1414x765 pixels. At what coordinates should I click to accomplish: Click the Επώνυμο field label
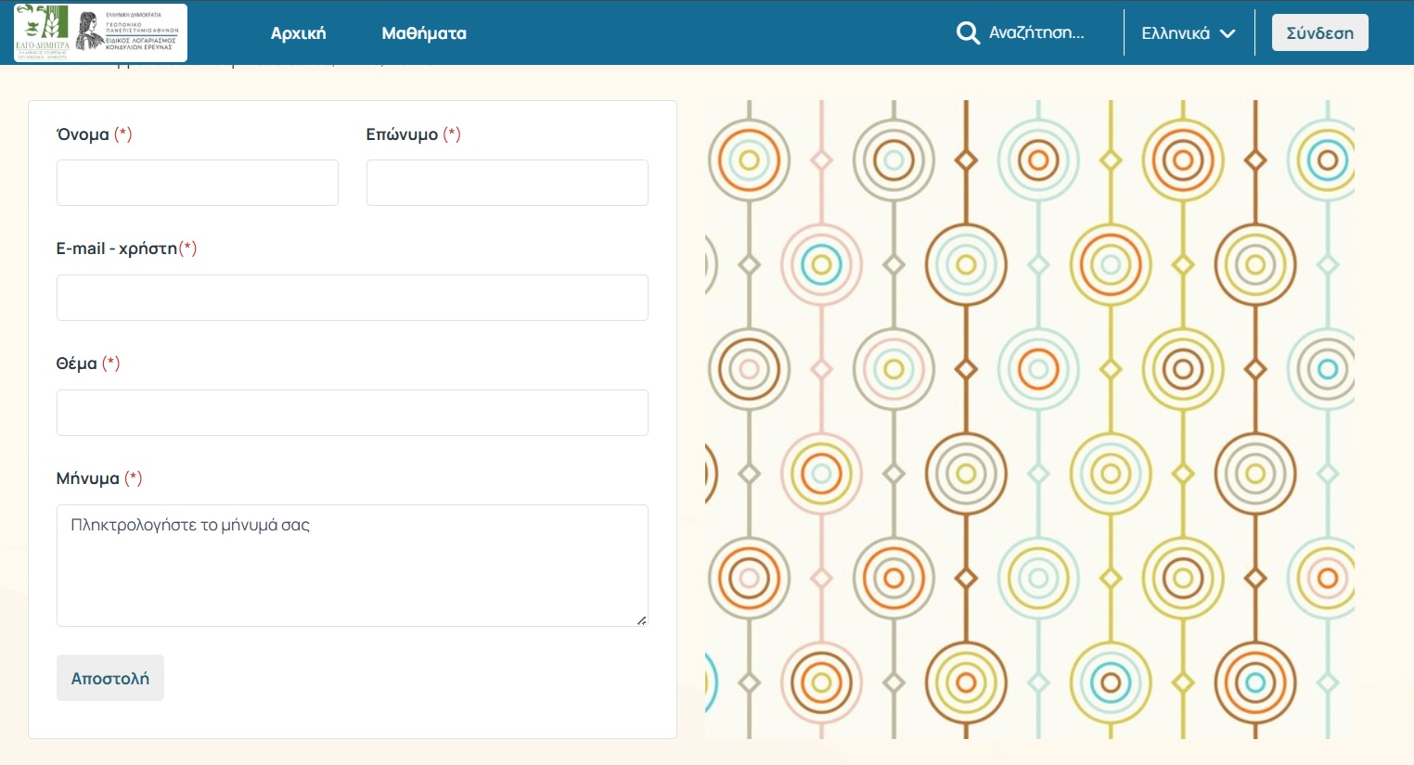tap(402, 134)
